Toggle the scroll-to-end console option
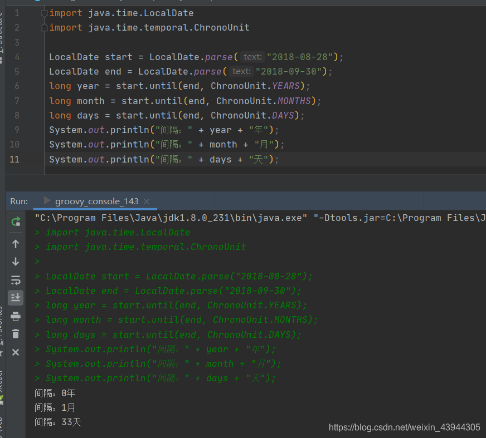The width and height of the screenshot is (486, 438). click(x=16, y=297)
